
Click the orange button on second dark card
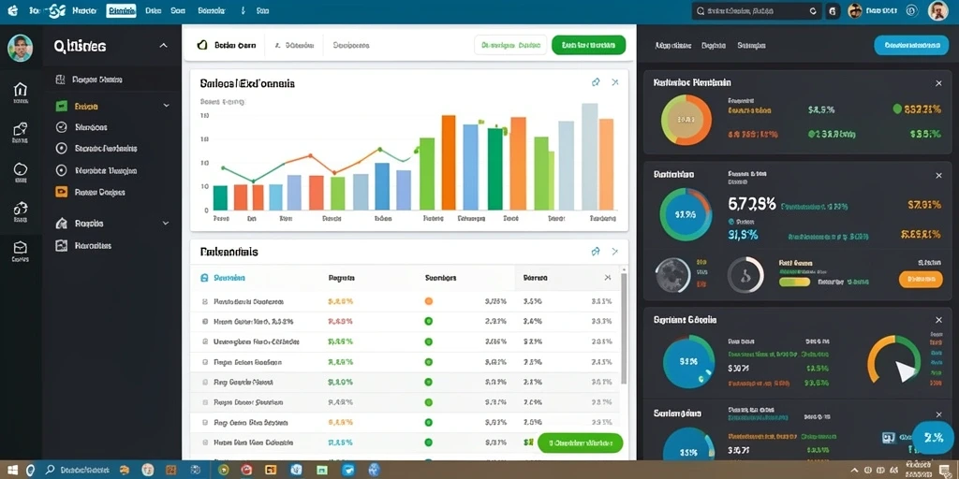(921, 279)
